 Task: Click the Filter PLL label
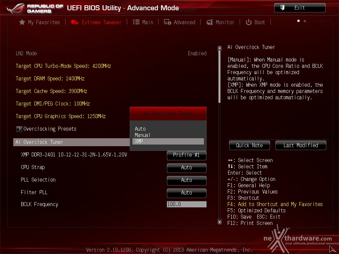34,192
